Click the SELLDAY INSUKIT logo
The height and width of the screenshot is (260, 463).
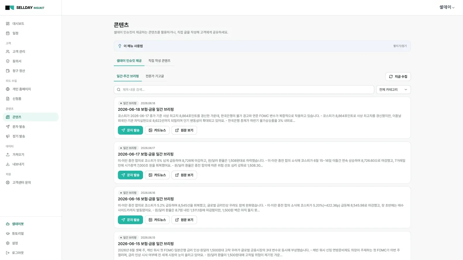(x=25, y=8)
